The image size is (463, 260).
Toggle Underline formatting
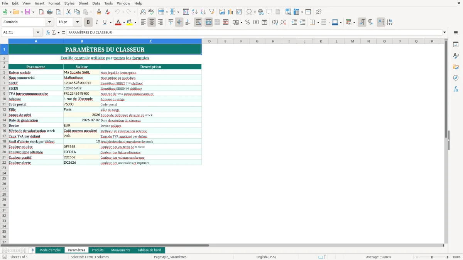pyautogui.click(x=105, y=22)
